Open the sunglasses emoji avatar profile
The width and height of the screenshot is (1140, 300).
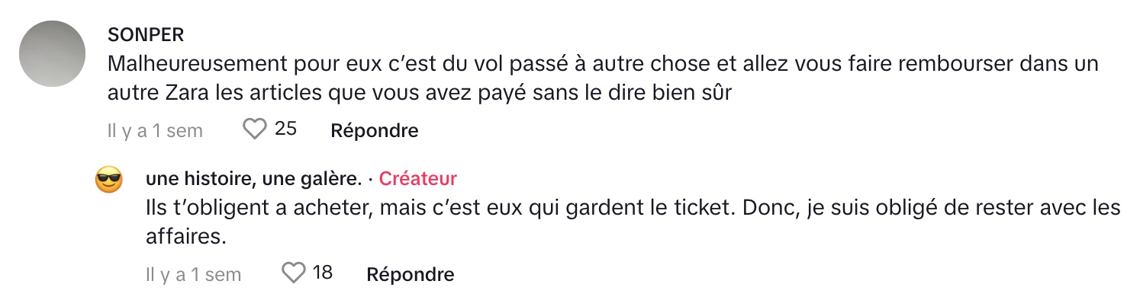tap(109, 180)
